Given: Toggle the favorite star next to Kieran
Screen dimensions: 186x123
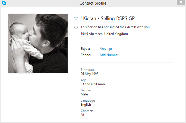Looking at the screenshot, I should tap(76, 18).
